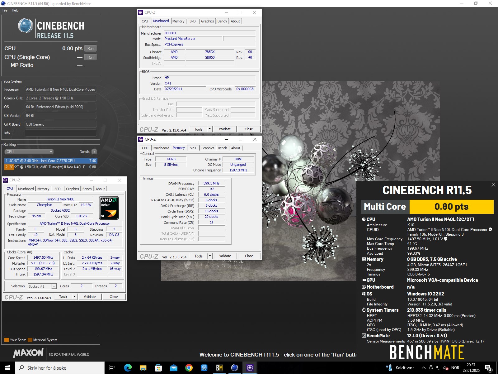Click Validate in Memory CPU-Z window

(x=225, y=256)
